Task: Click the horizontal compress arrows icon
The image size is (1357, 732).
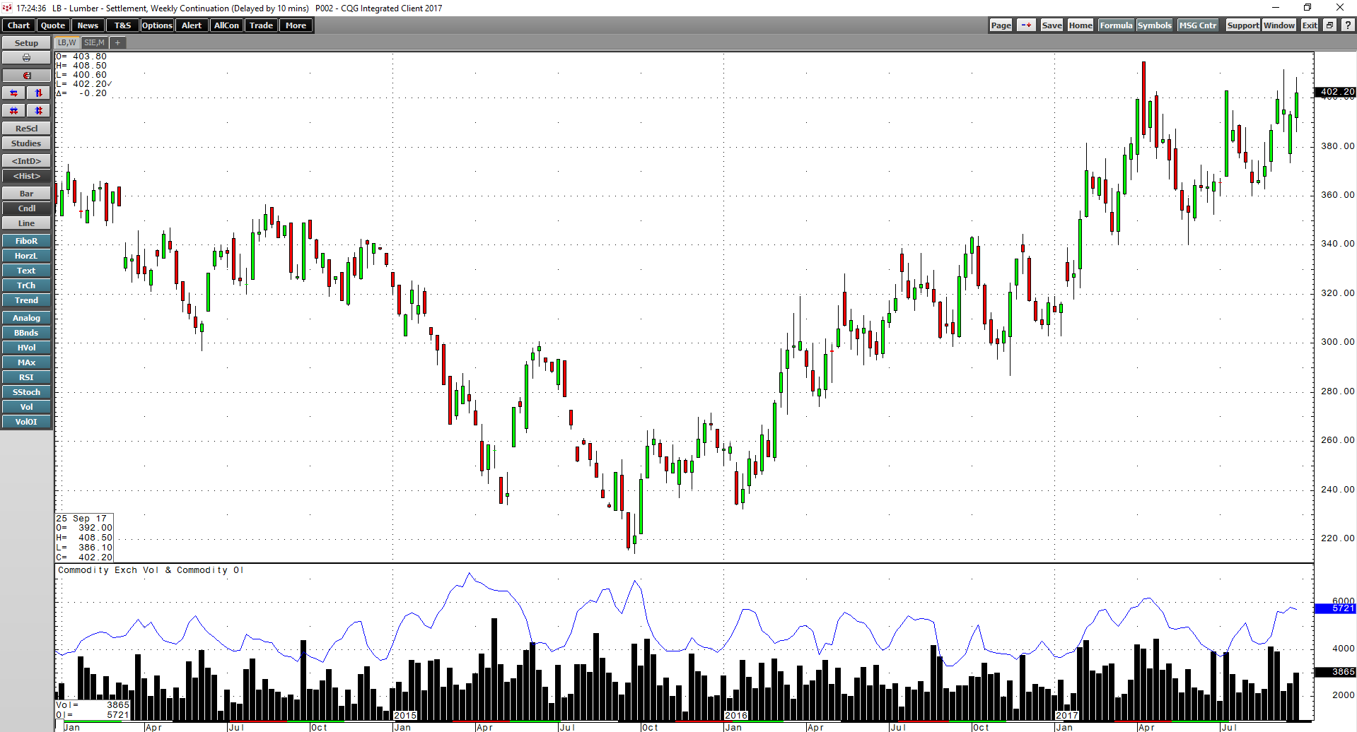Action: point(14,111)
